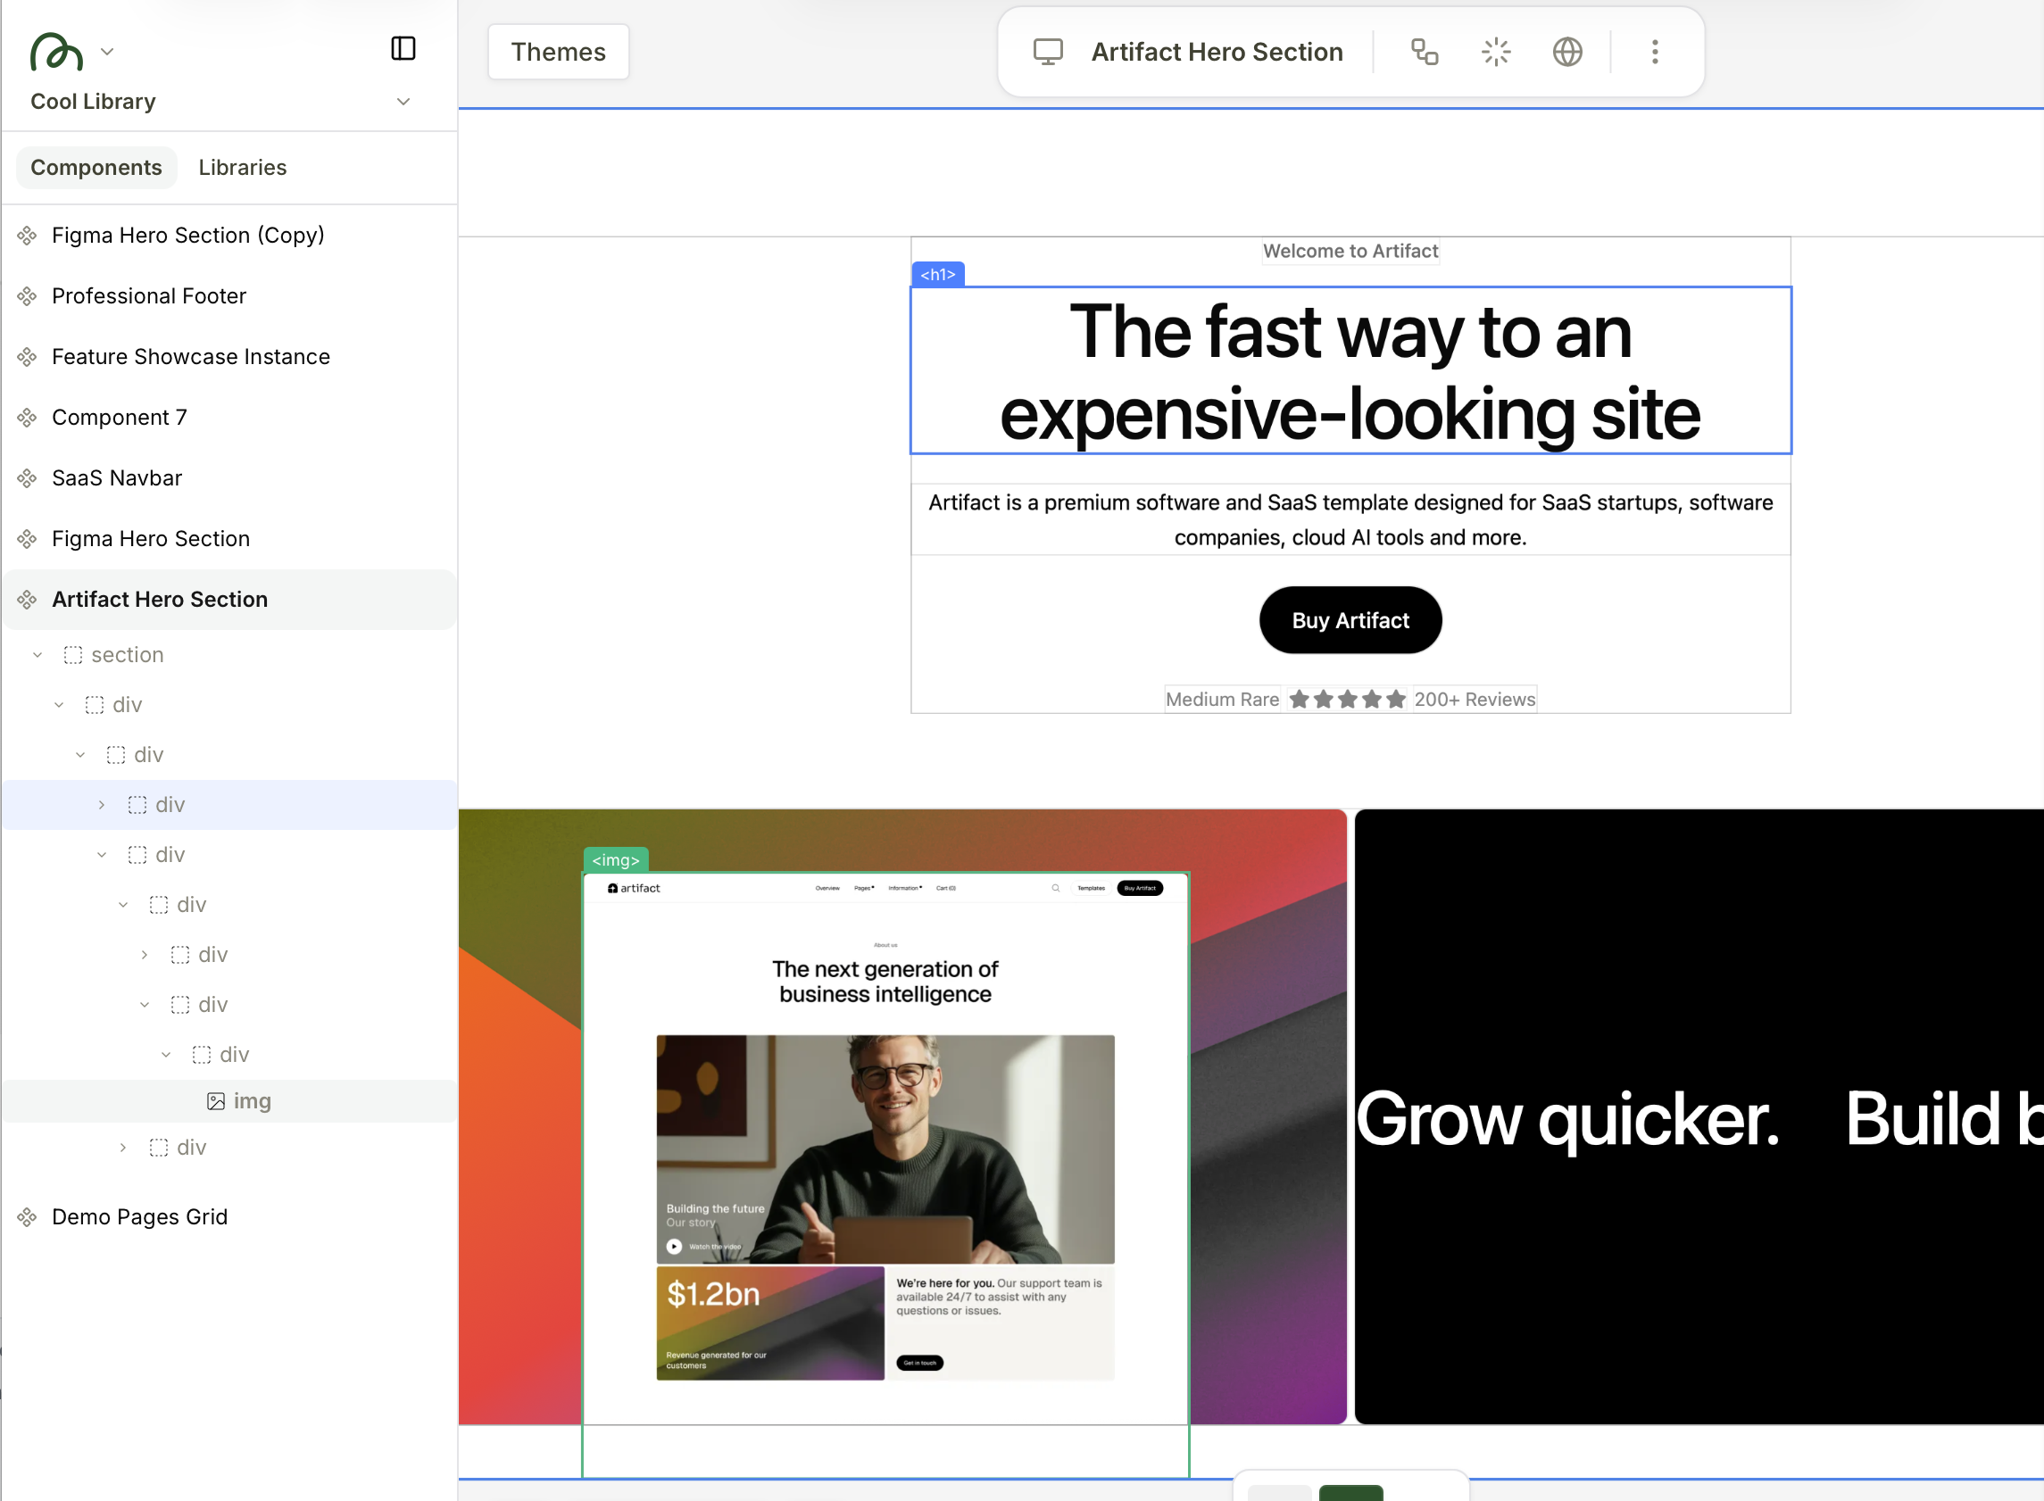Open the component connections icon in toolbar
Viewport: 2044px width, 1501px height.
coord(1424,52)
